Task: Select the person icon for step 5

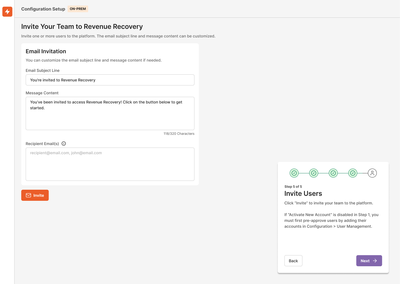Action: [372, 173]
